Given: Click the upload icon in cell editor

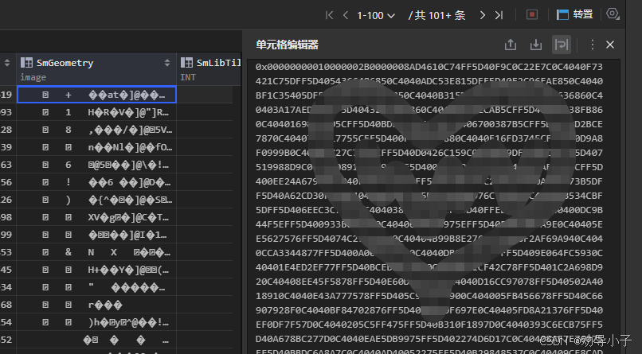Looking at the screenshot, I should tap(510, 45).
